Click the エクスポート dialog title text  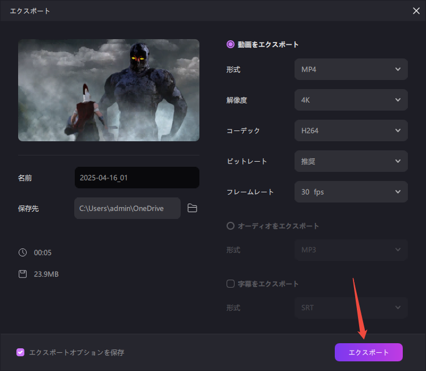[30, 11]
